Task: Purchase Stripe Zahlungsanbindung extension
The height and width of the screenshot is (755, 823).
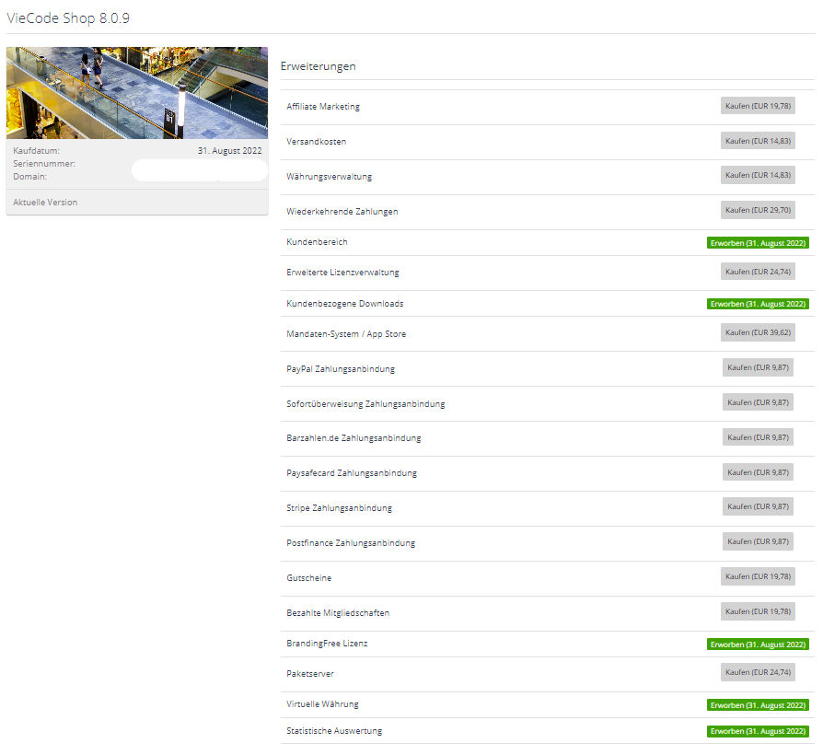Action: point(759,506)
